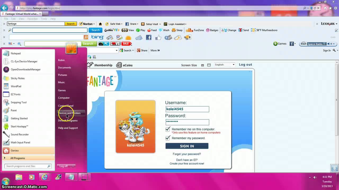Click the yellow Norton Search button

coord(71,24)
